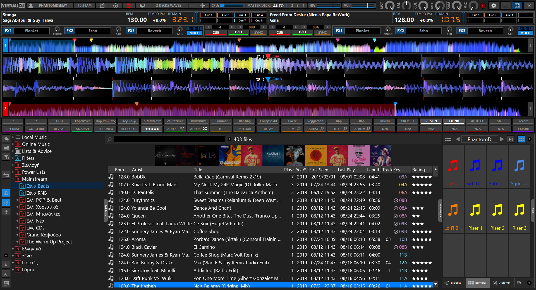
Task: Click the back arrow icon in folder sidebar
Action: [x=6, y=175]
